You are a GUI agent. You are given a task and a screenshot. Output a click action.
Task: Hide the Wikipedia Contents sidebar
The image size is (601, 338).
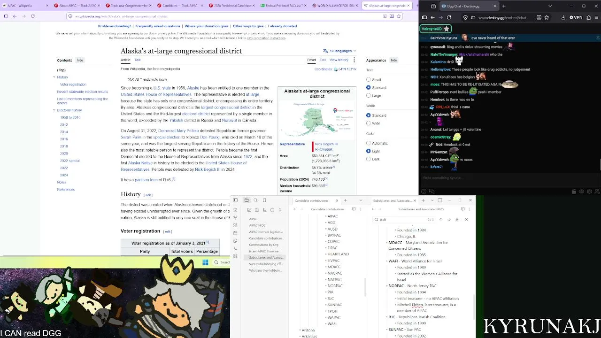[x=80, y=60]
